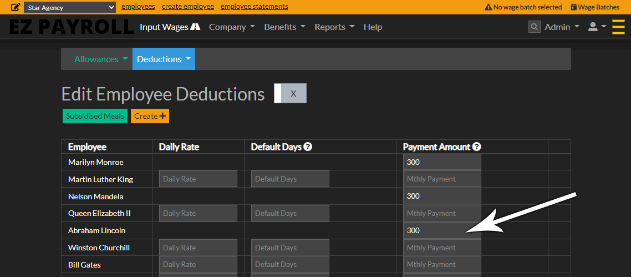Open the Star Agency company selector
This screenshot has height=277, width=631.
(x=70, y=7)
